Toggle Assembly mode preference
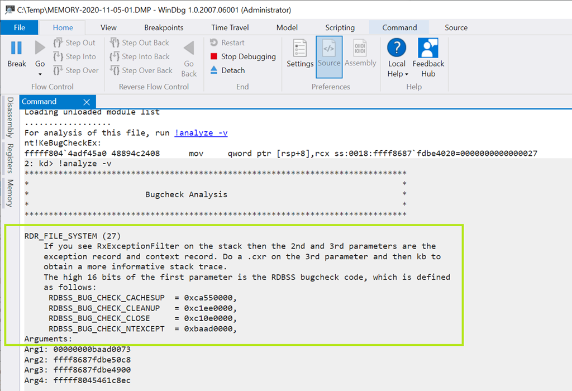 (x=360, y=54)
